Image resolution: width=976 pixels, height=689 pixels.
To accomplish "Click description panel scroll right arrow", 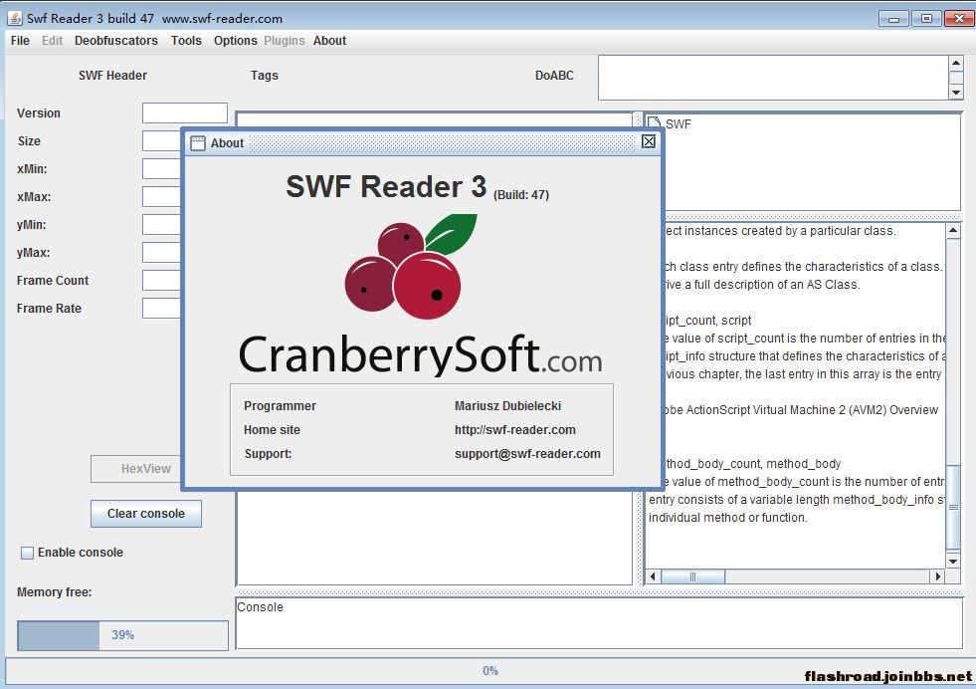I will pyautogui.click(x=938, y=576).
